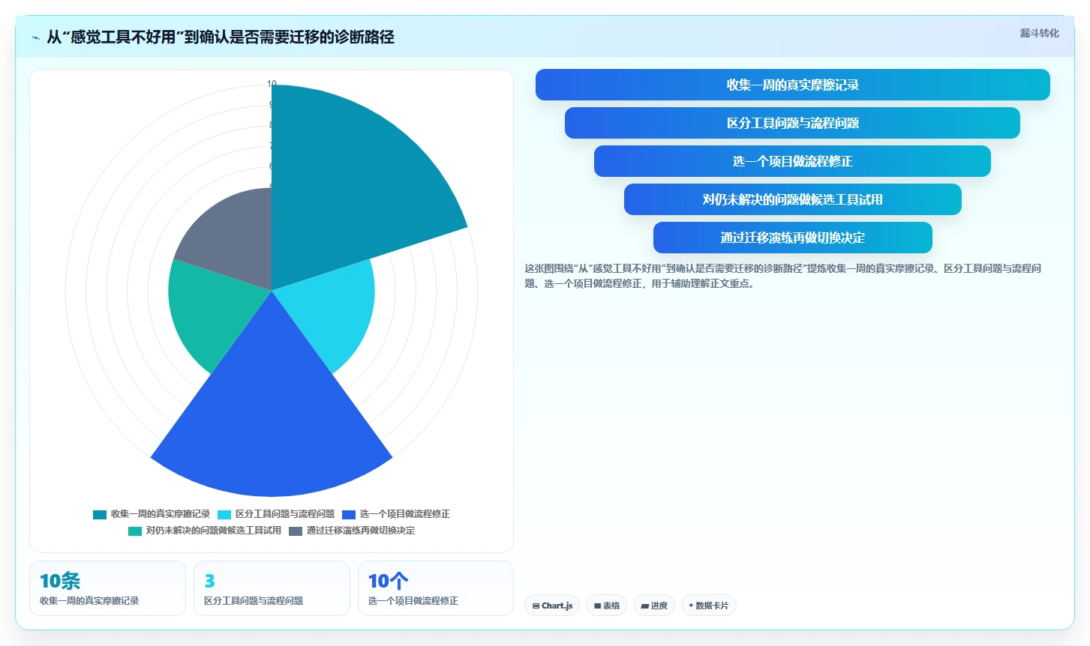This screenshot has width=1090, height=646.
Task: Click the 进度 tag
Action: point(654,606)
